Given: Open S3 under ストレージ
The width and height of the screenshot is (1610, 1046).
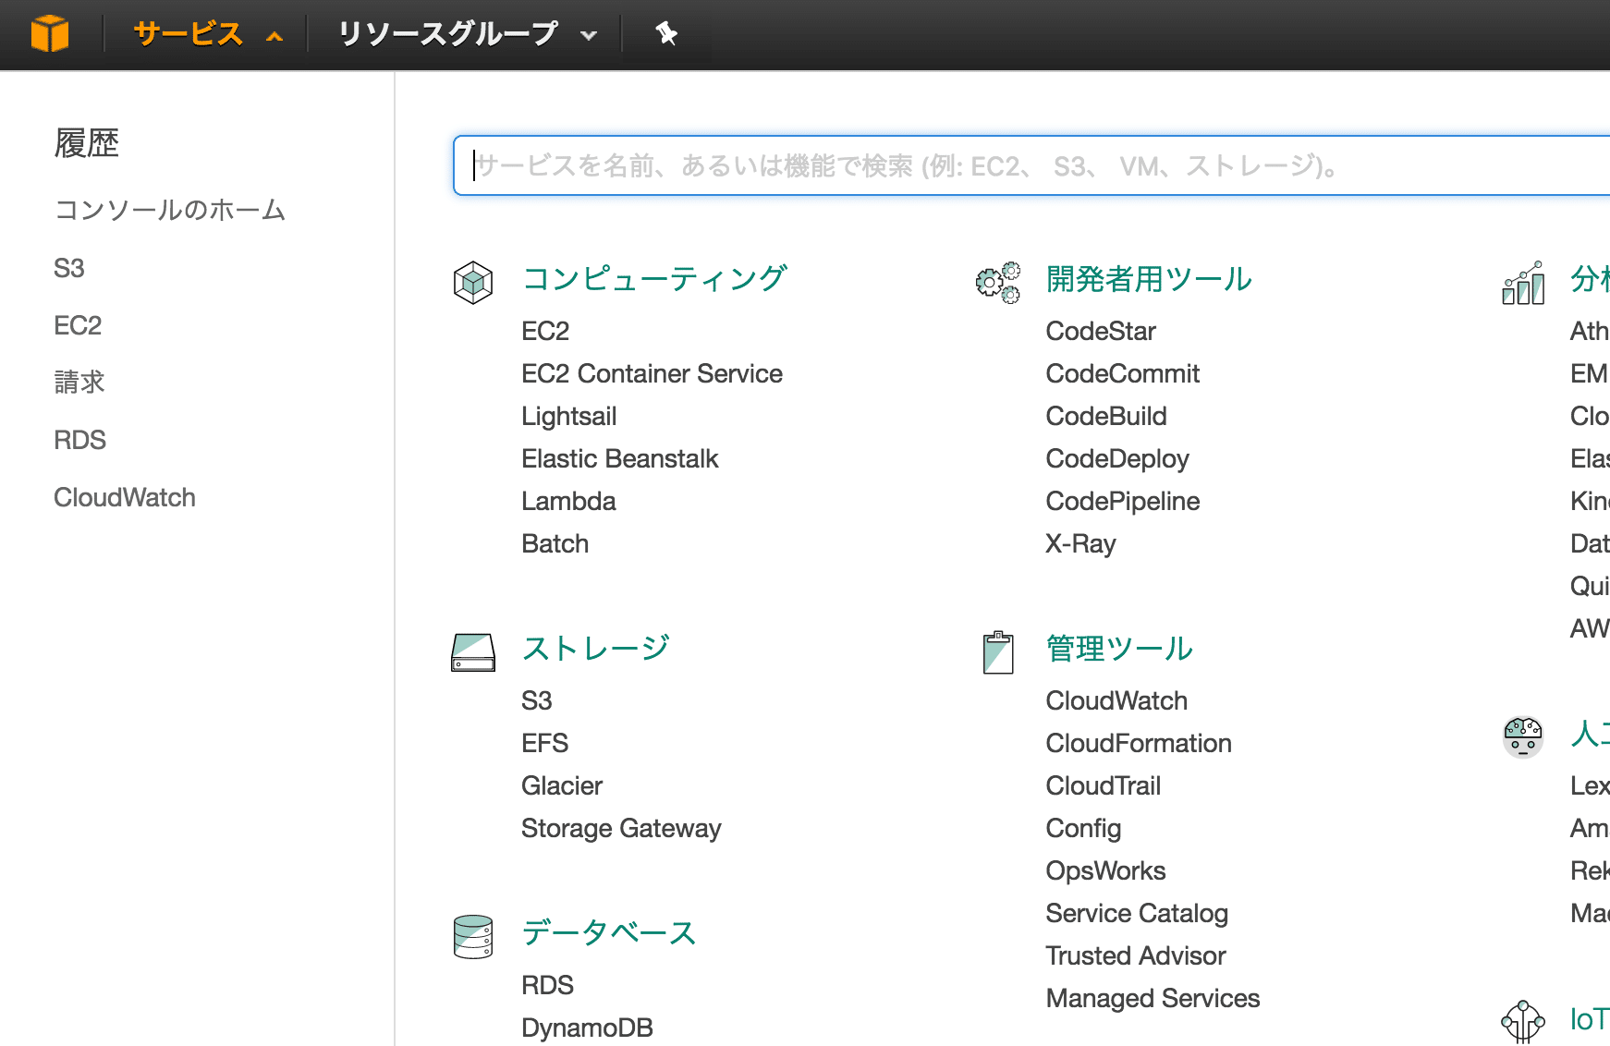Looking at the screenshot, I should 536,700.
